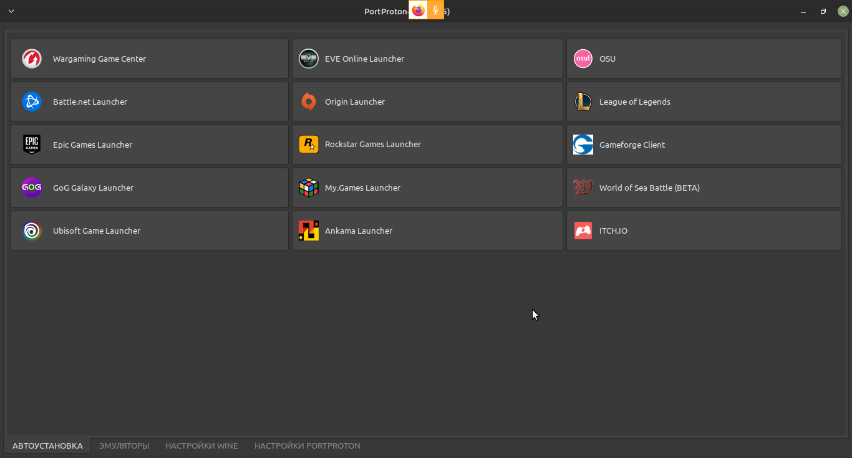Click the orange Origin logo icon
Viewport: 852px width, 458px height.
pos(309,102)
